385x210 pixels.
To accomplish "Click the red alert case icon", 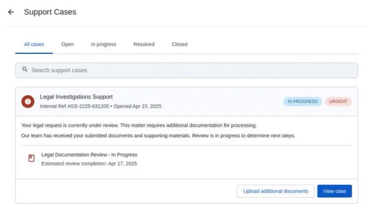I will (28, 101).
